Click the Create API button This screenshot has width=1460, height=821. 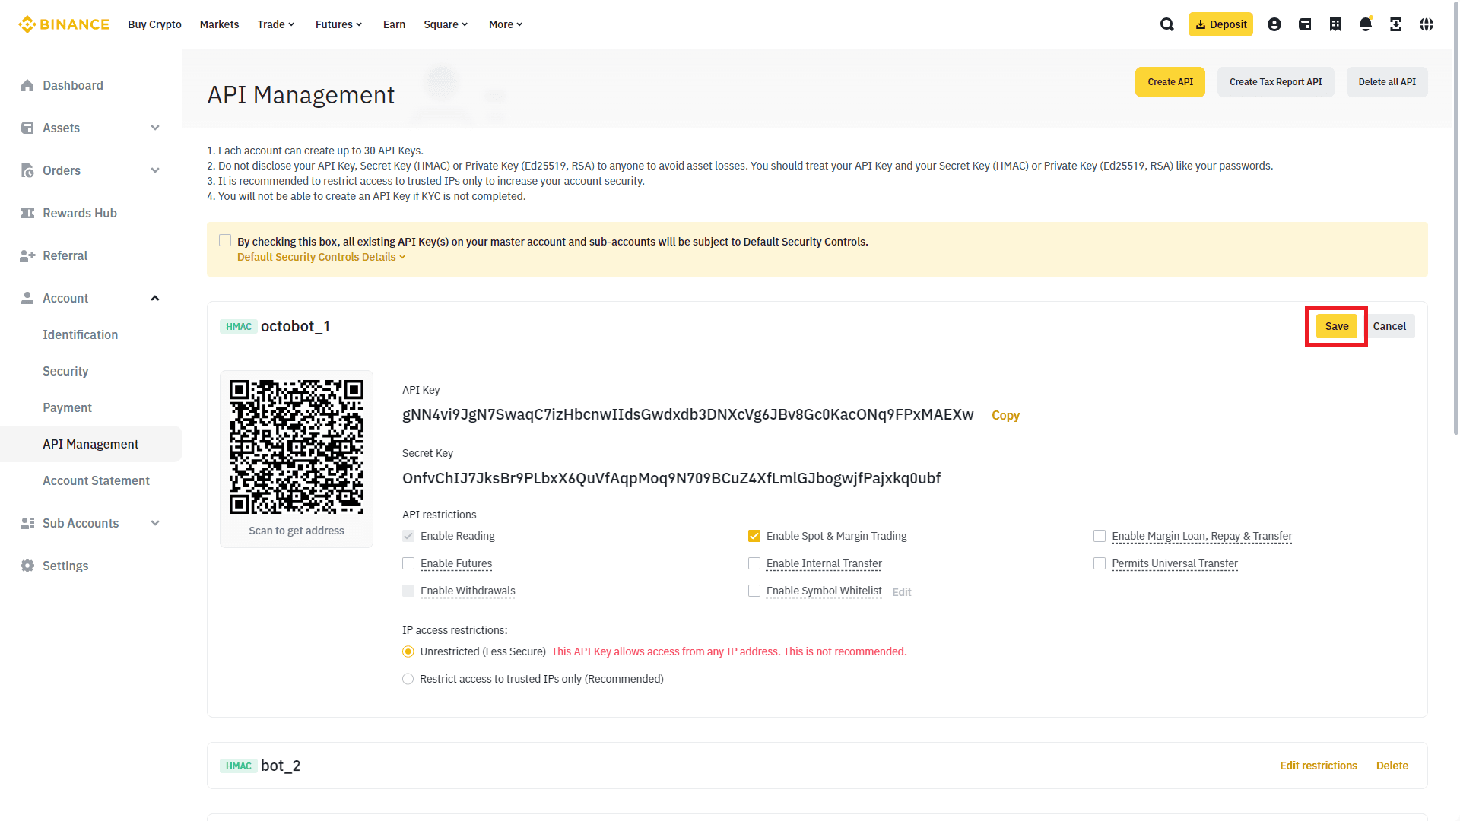(x=1170, y=82)
